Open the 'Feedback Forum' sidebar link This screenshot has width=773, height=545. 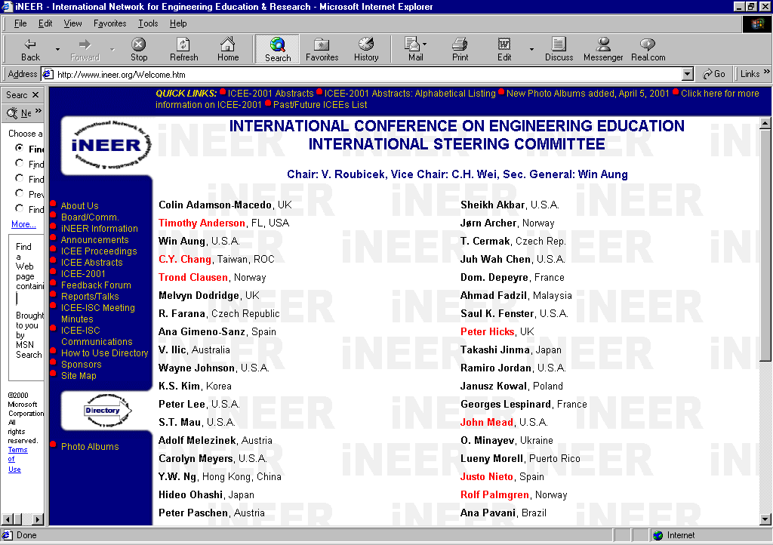coord(96,285)
